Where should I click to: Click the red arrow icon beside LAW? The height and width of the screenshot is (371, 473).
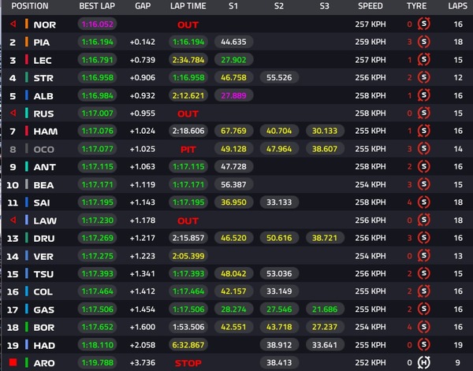(x=12, y=221)
